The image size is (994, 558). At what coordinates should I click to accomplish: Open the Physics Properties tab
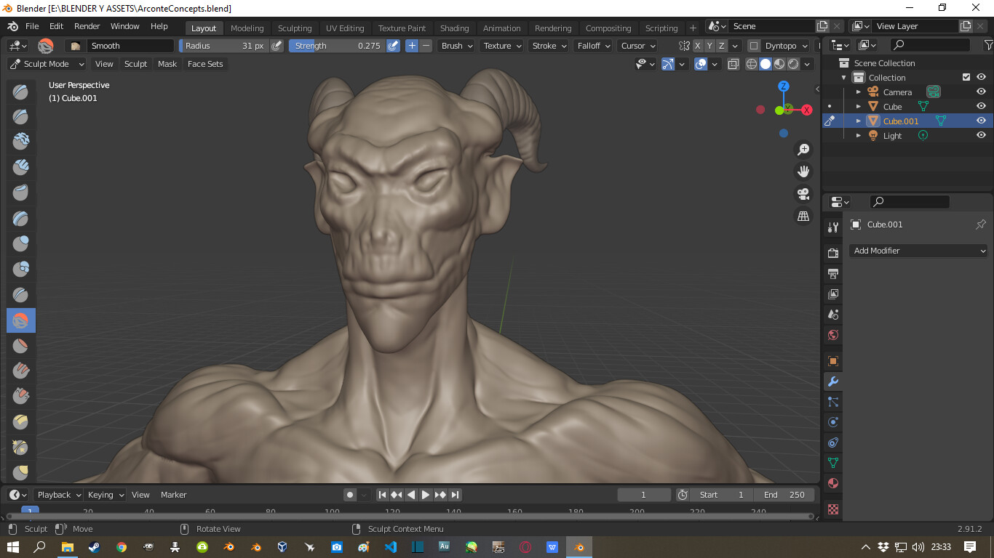832,421
